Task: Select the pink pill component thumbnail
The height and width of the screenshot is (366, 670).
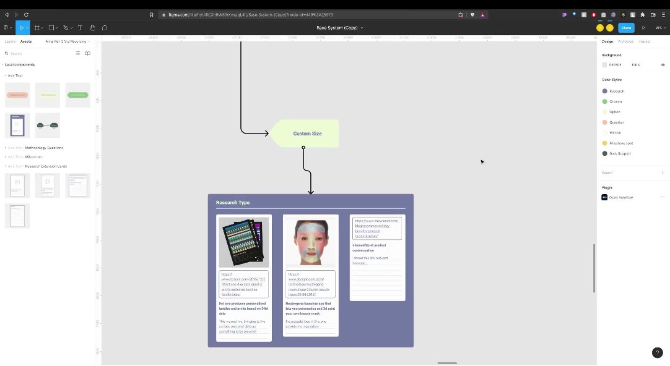Action: tap(17, 95)
